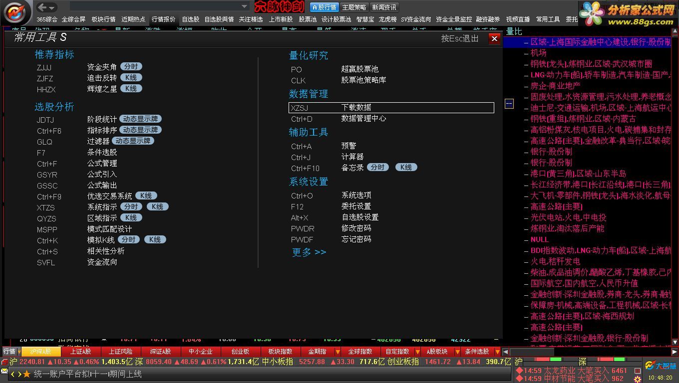
Task: Click K线 badge next to 模拟K线
Action: point(155,239)
